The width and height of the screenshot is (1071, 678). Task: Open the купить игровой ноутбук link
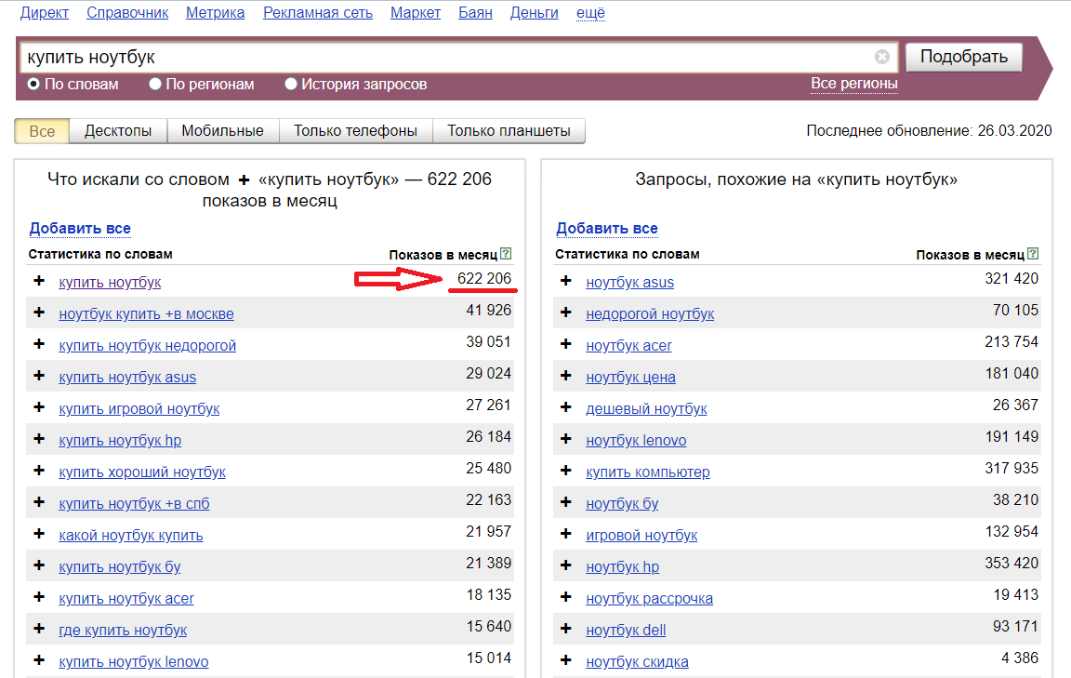tap(139, 408)
